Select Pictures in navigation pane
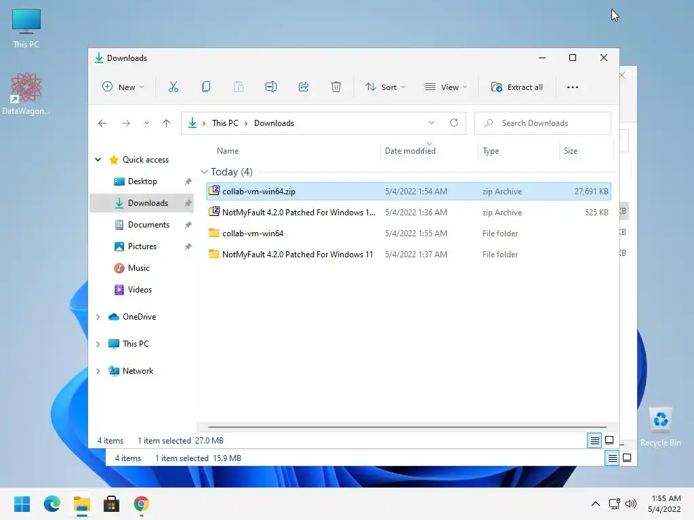The width and height of the screenshot is (694, 520). pos(142,246)
